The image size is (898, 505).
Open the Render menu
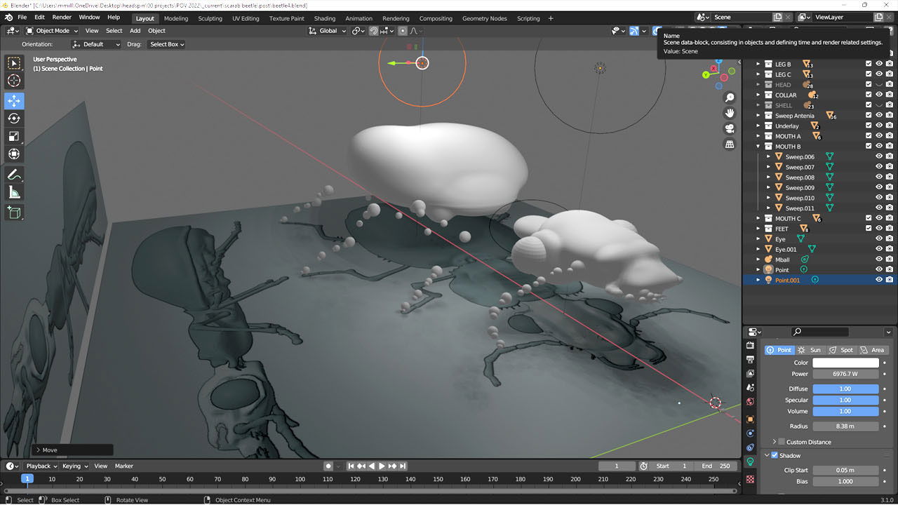pos(62,18)
